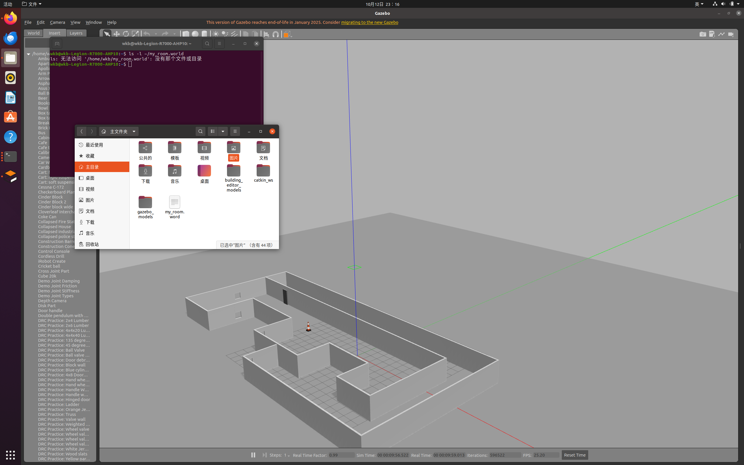744x465 pixels.
Task: Add a point light
Action: point(216,34)
